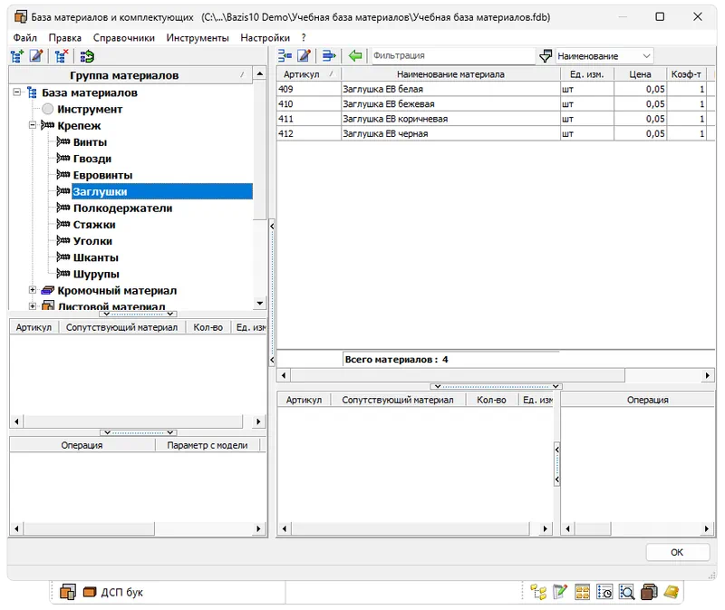Select row Заглушка ЕВ коричневая
725x610 pixels.
496,119
